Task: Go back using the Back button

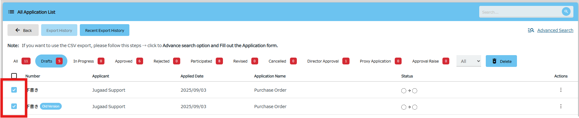Action: point(23,30)
